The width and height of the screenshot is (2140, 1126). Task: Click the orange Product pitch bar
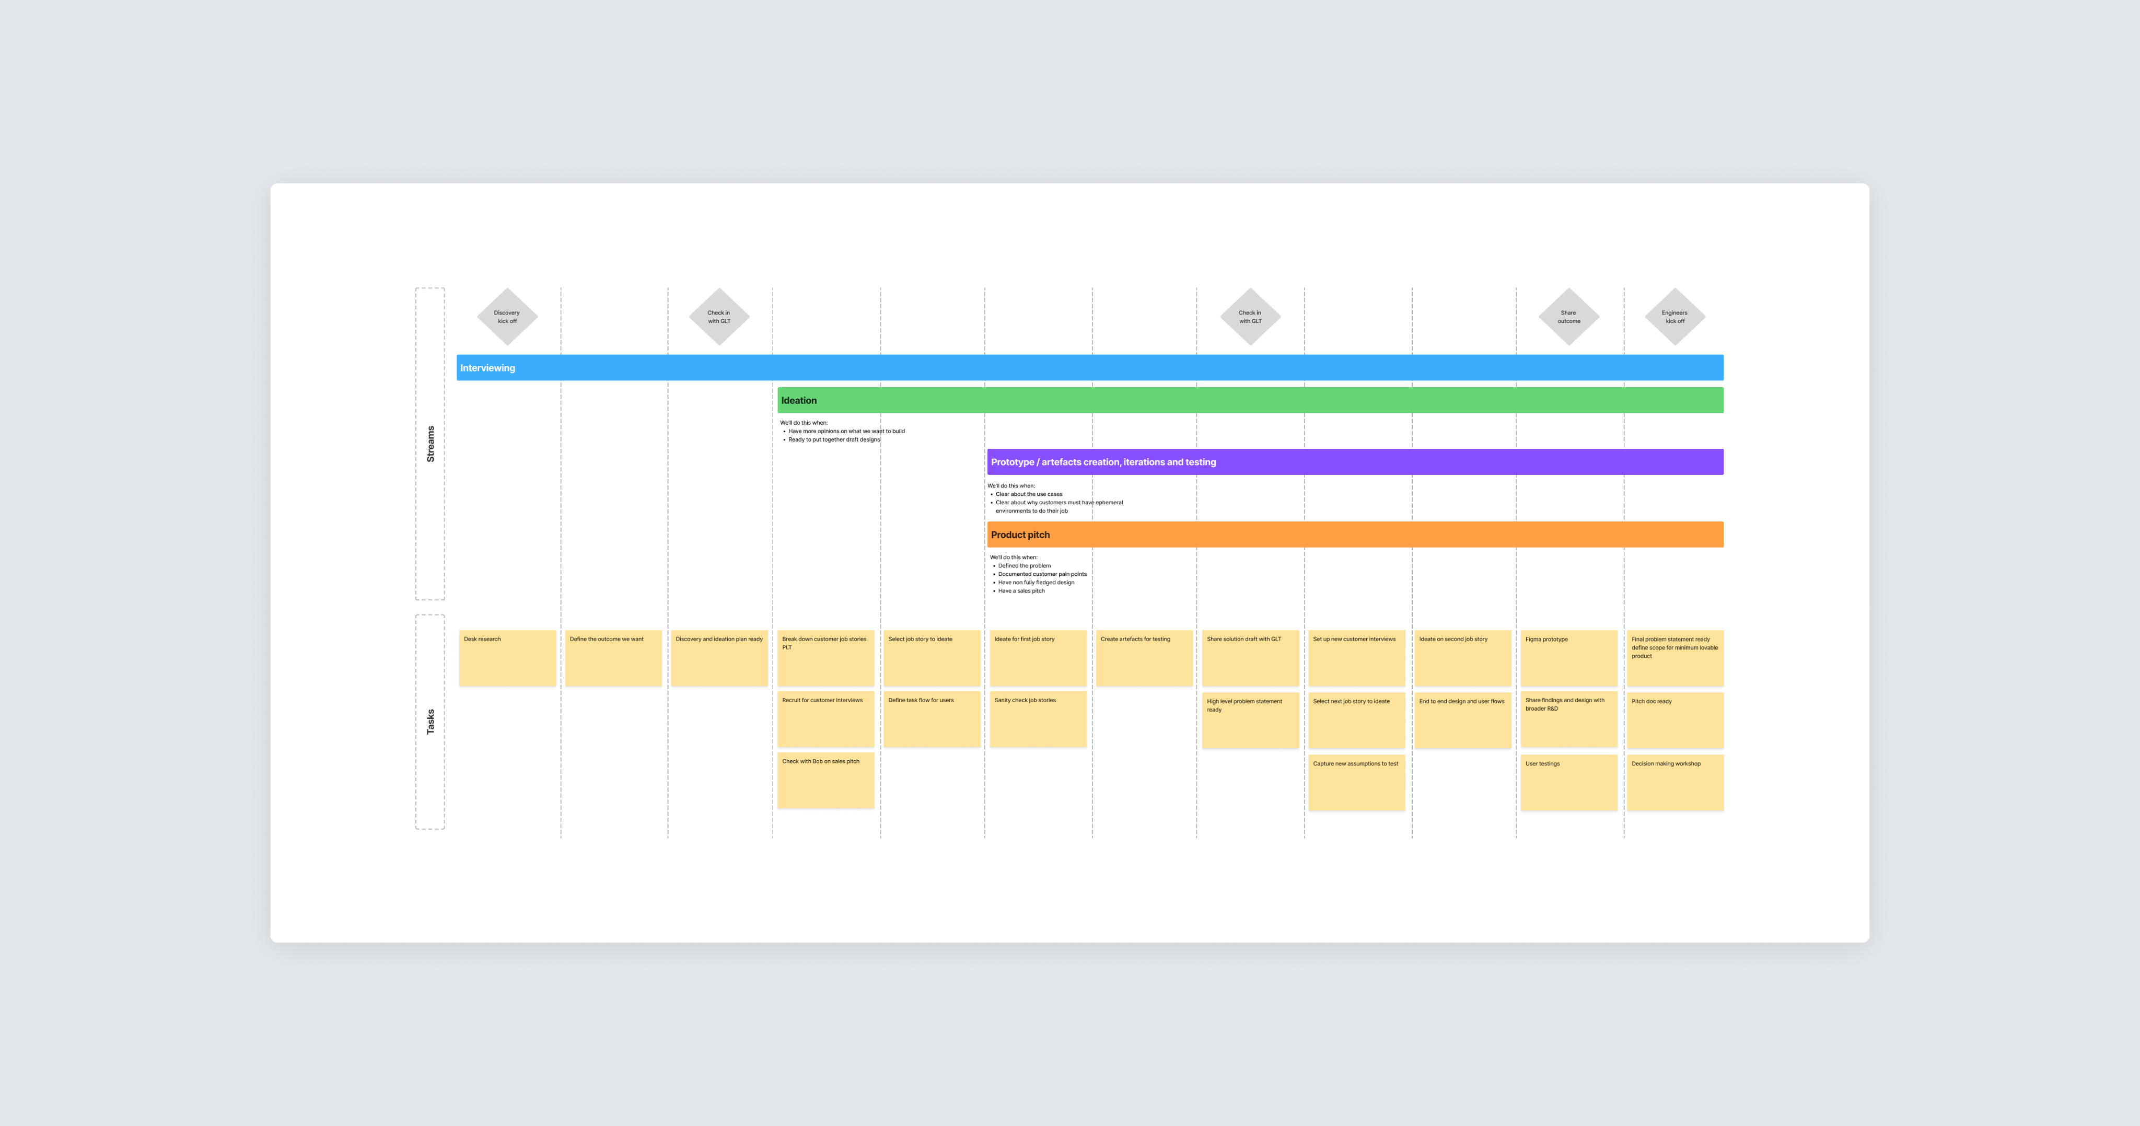point(1354,535)
